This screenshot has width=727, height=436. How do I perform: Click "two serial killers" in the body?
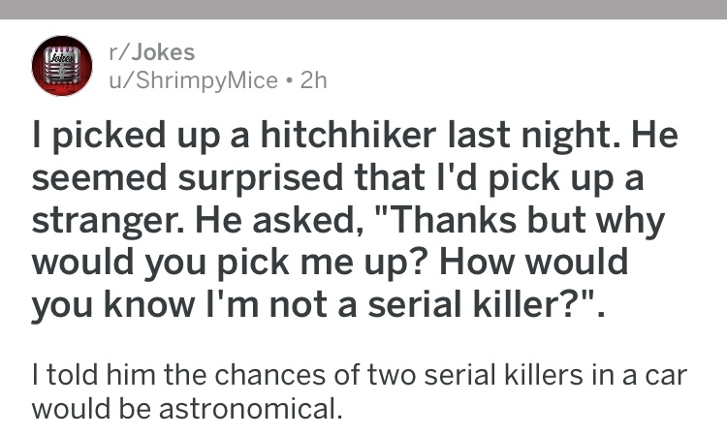click(x=476, y=374)
